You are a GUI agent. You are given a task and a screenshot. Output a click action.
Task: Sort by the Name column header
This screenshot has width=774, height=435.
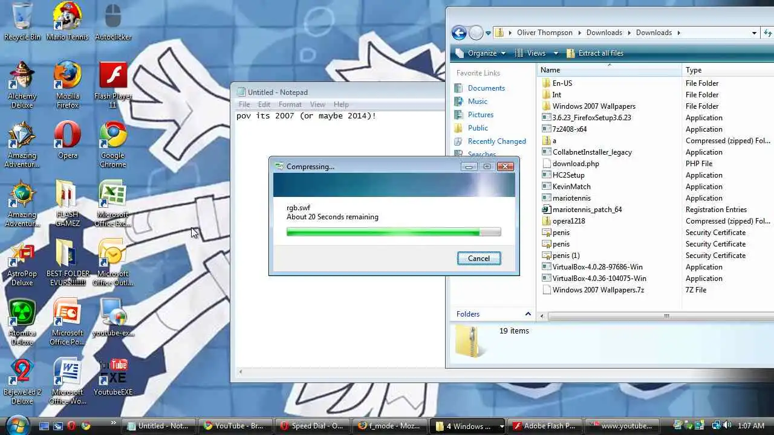click(609, 70)
